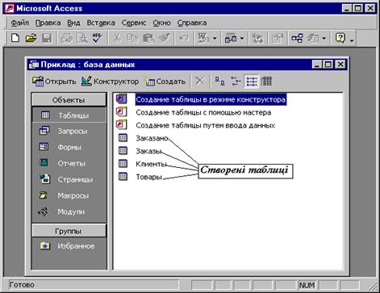The height and width of the screenshot is (293, 380).
Task: Select the Заказано table
Action: click(152, 138)
